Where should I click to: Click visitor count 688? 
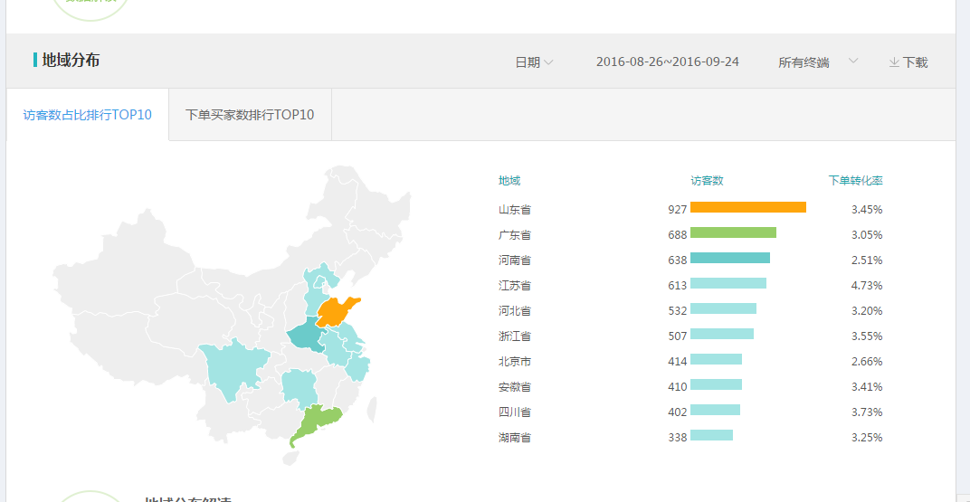click(x=678, y=235)
